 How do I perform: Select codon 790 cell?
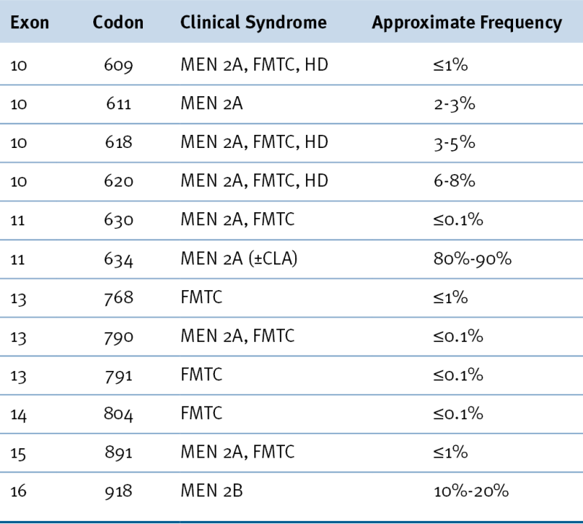tap(118, 337)
